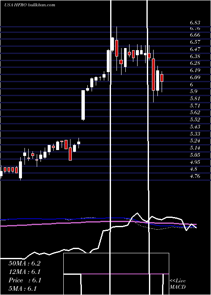Click the '12MA : 6.1' indicator text
The width and height of the screenshot is (211, 295).
pyautogui.click(x=24, y=272)
